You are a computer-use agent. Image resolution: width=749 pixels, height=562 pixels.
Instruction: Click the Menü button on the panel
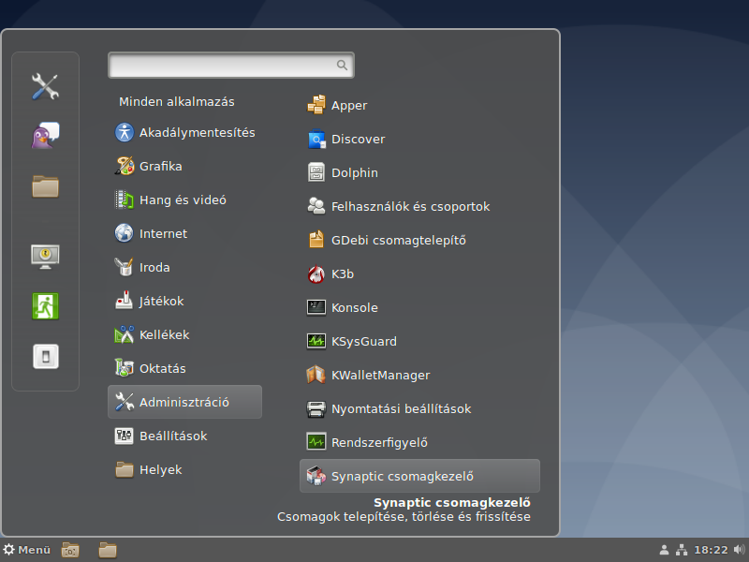pyautogui.click(x=26, y=550)
